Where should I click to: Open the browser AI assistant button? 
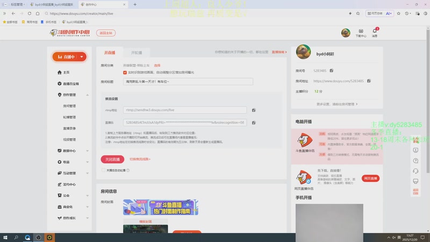pyautogui.click(x=389, y=13)
